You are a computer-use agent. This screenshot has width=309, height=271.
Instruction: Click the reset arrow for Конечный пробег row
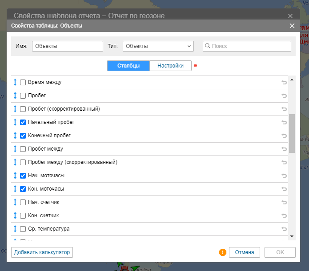pos(284,135)
